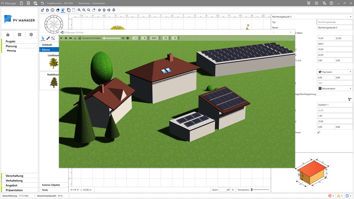This screenshot has height=199, width=354.
Task: Open the Tools panel button
Action: (x=54, y=190)
